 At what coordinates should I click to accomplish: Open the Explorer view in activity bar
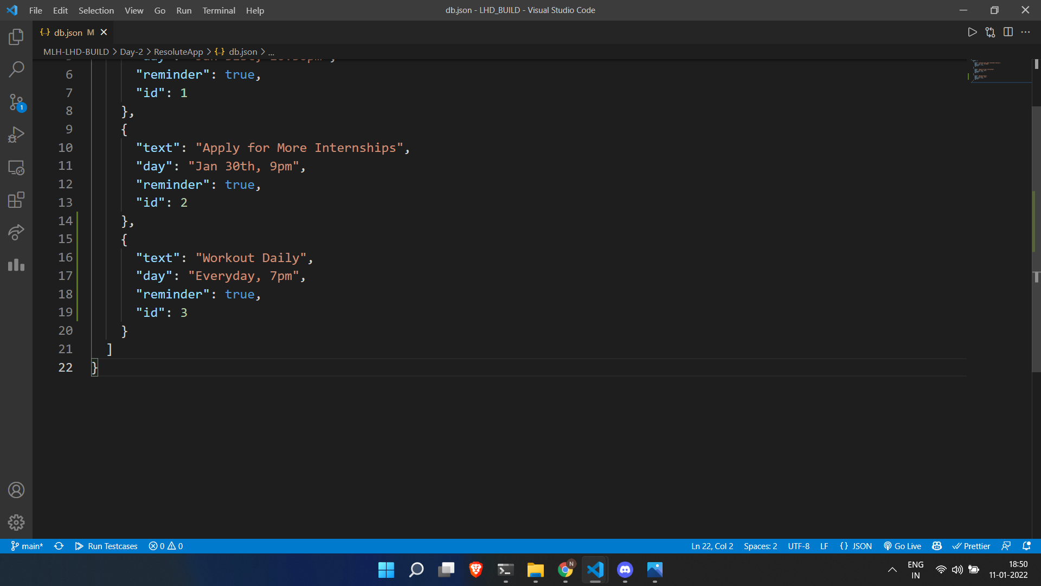click(16, 37)
